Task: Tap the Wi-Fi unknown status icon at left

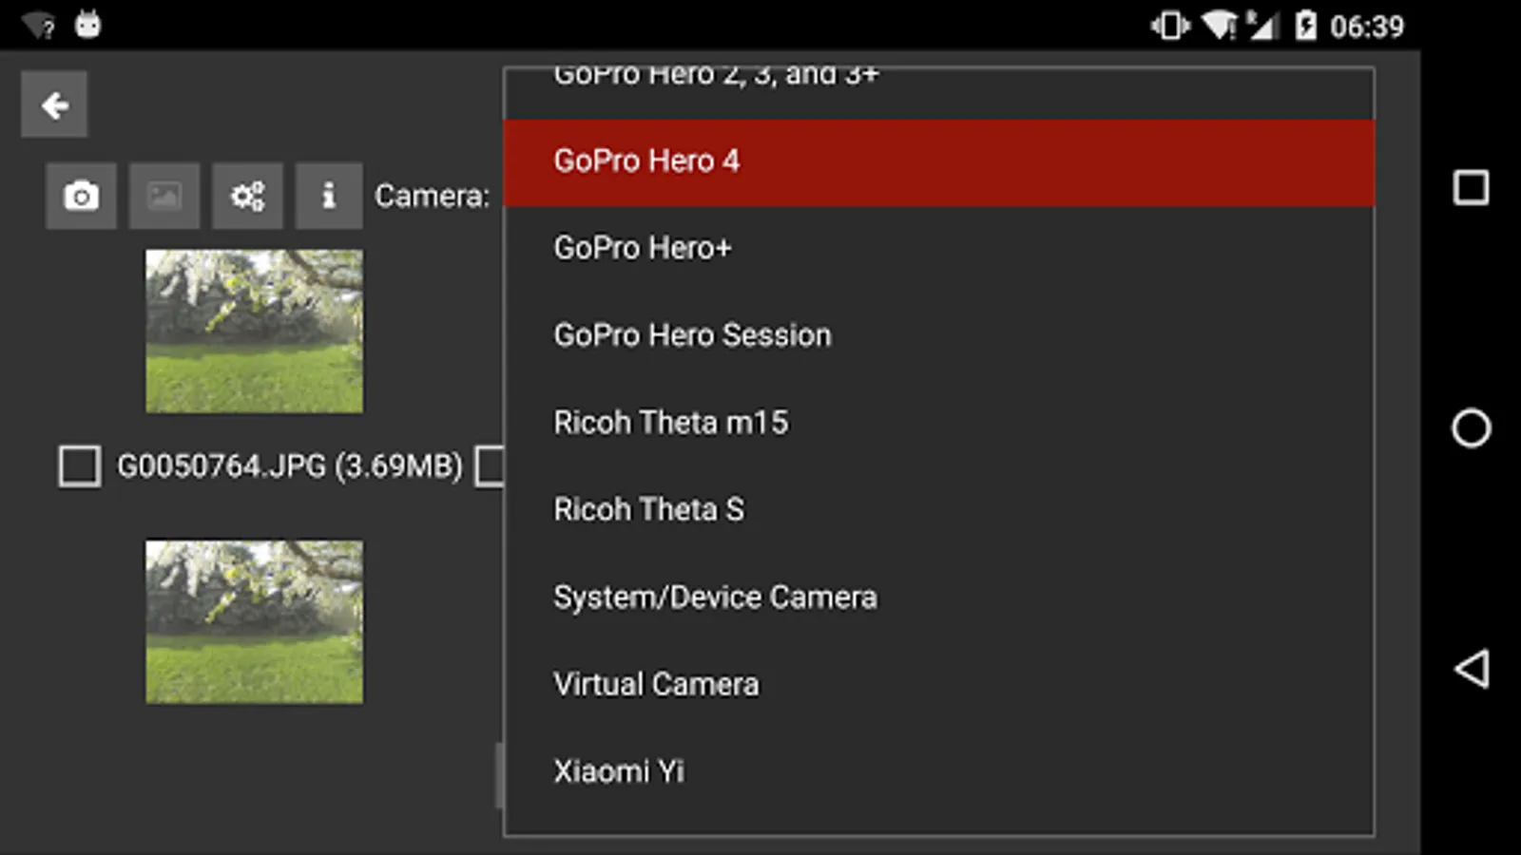Action: pos(39,26)
